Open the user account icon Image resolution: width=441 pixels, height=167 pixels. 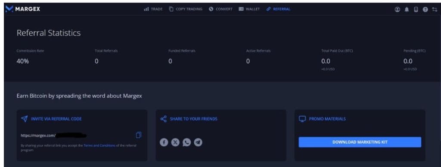coord(397,9)
